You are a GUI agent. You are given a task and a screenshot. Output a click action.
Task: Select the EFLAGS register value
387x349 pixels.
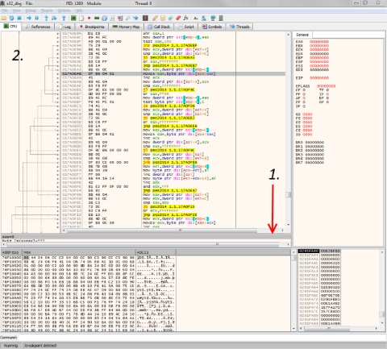point(327,86)
